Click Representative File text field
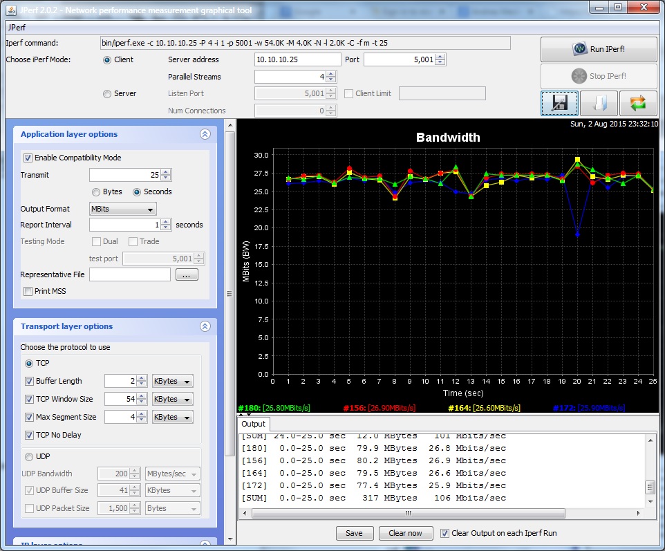665x551 pixels. (130, 275)
